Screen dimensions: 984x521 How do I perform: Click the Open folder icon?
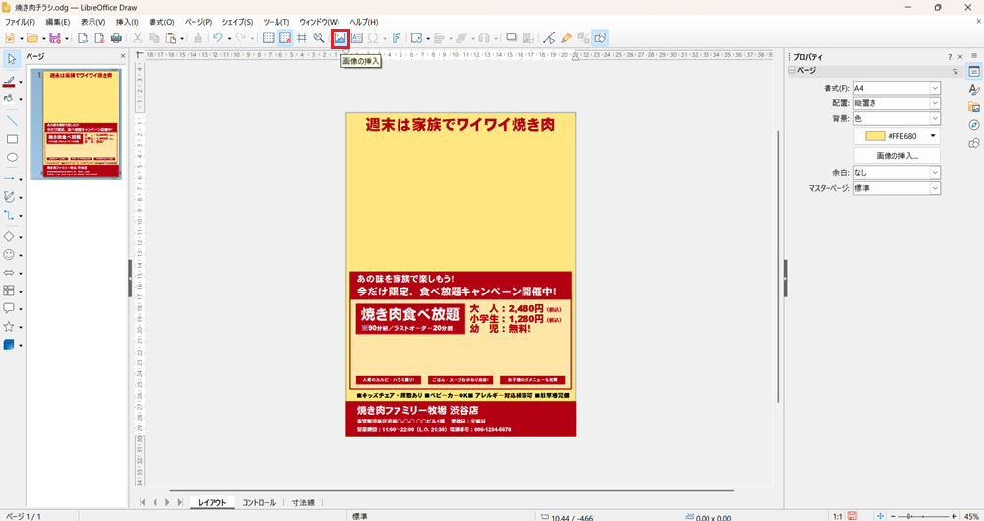(x=32, y=38)
